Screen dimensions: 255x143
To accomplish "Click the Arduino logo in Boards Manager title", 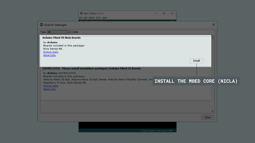I will coord(42,25).
